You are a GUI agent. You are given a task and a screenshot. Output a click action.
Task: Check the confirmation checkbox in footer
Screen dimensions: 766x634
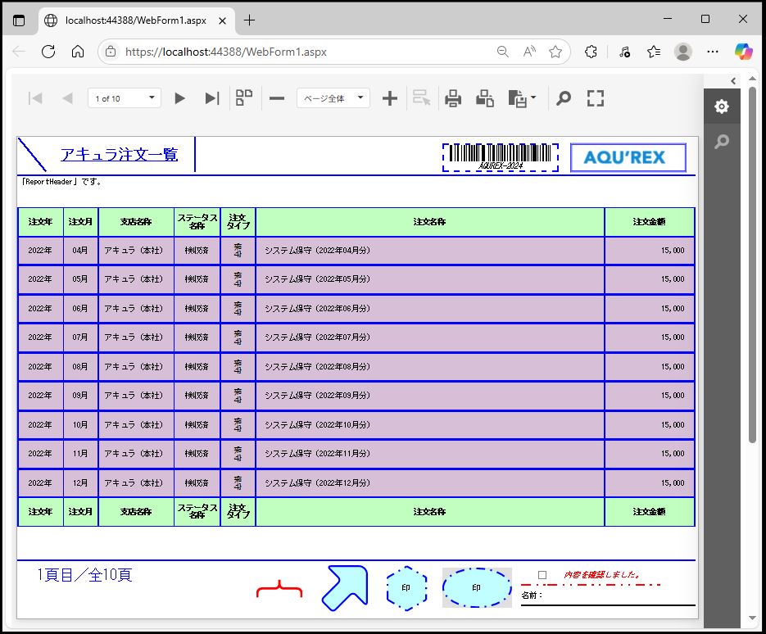click(542, 575)
